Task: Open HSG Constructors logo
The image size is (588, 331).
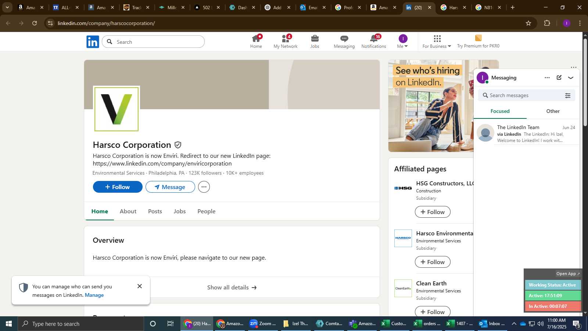Action: 403,188
